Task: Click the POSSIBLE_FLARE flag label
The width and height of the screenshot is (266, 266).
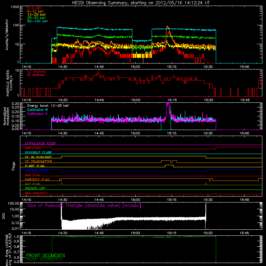Action: coord(38,153)
